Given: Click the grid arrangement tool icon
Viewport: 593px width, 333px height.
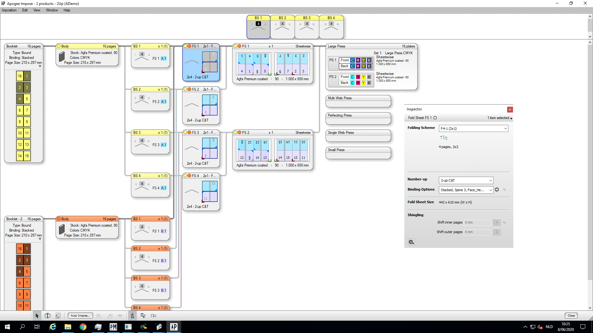Looking at the screenshot, I should [58, 315].
